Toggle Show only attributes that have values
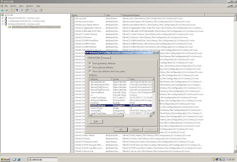Viewport: 237px width, 162px height. tap(90, 71)
